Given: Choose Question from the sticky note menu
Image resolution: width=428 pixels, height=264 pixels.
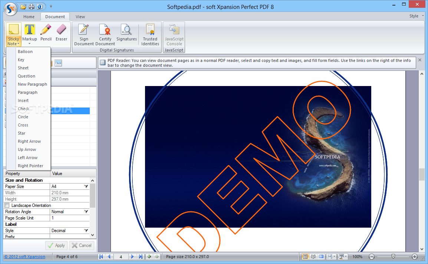Looking at the screenshot, I should pyautogui.click(x=29, y=76).
